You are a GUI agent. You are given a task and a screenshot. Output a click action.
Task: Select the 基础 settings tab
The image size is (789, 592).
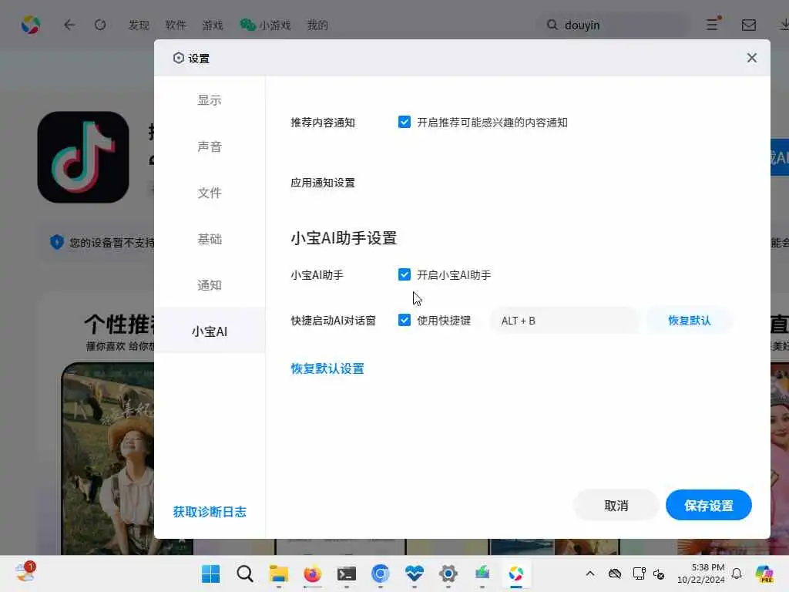[x=210, y=239]
